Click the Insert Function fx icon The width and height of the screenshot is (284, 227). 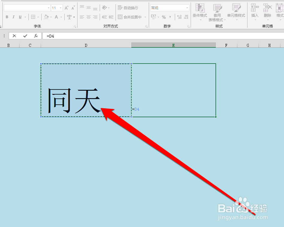(36, 36)
